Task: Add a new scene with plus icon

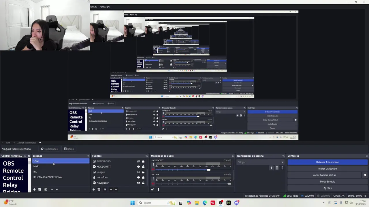Action: [34, 189]
